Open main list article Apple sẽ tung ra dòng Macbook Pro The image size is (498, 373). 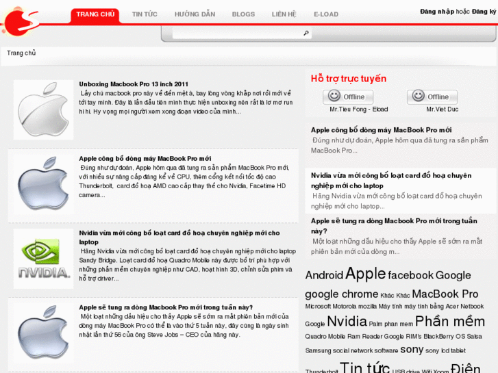point(166,307)
